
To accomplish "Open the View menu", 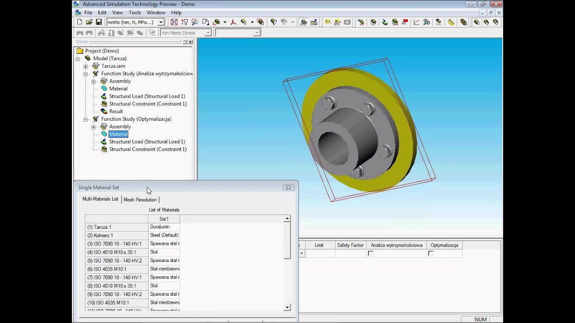I will pyautogui.click(x=117, y=13).
